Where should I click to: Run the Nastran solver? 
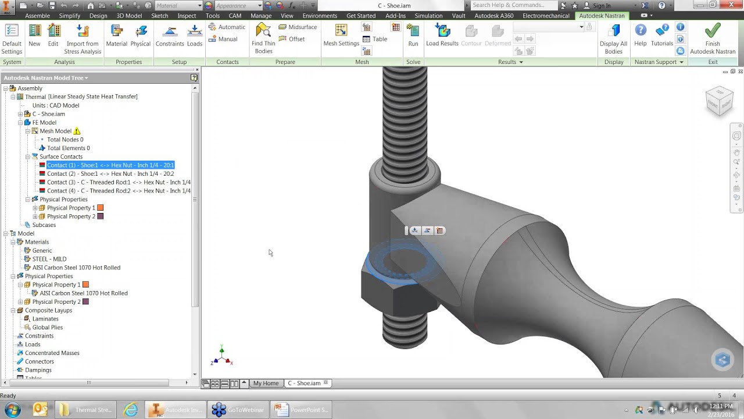pos(413,36)
